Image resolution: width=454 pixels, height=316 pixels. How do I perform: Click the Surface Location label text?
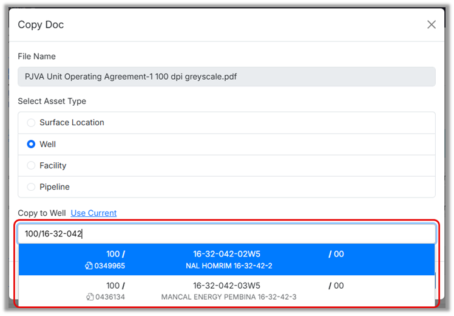[x=72, y=123]
